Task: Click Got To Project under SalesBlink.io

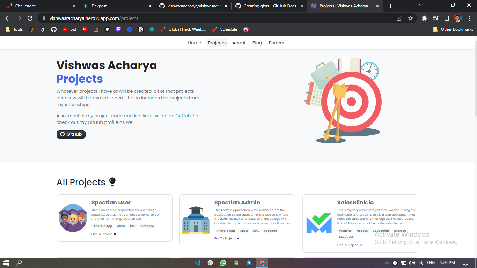Action: 350,245
